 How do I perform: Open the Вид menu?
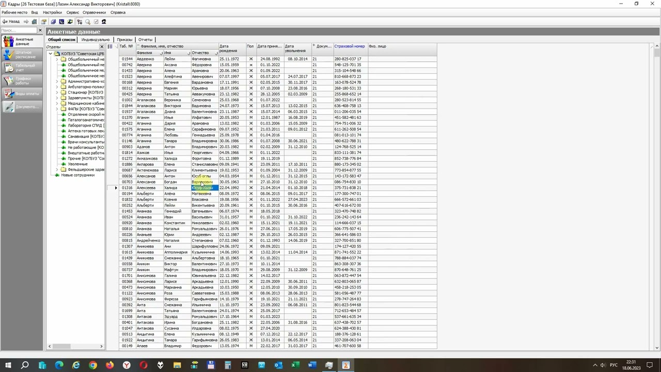35,12
